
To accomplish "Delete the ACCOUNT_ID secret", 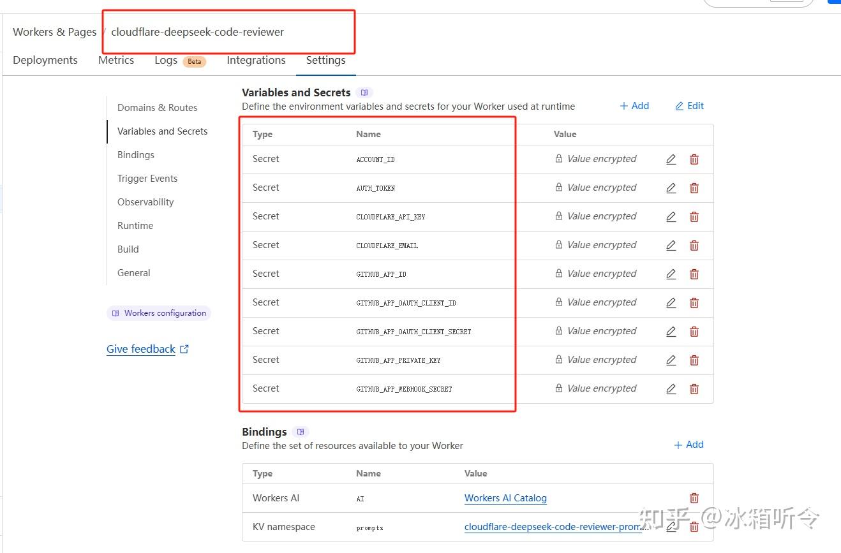I will 694,159.
